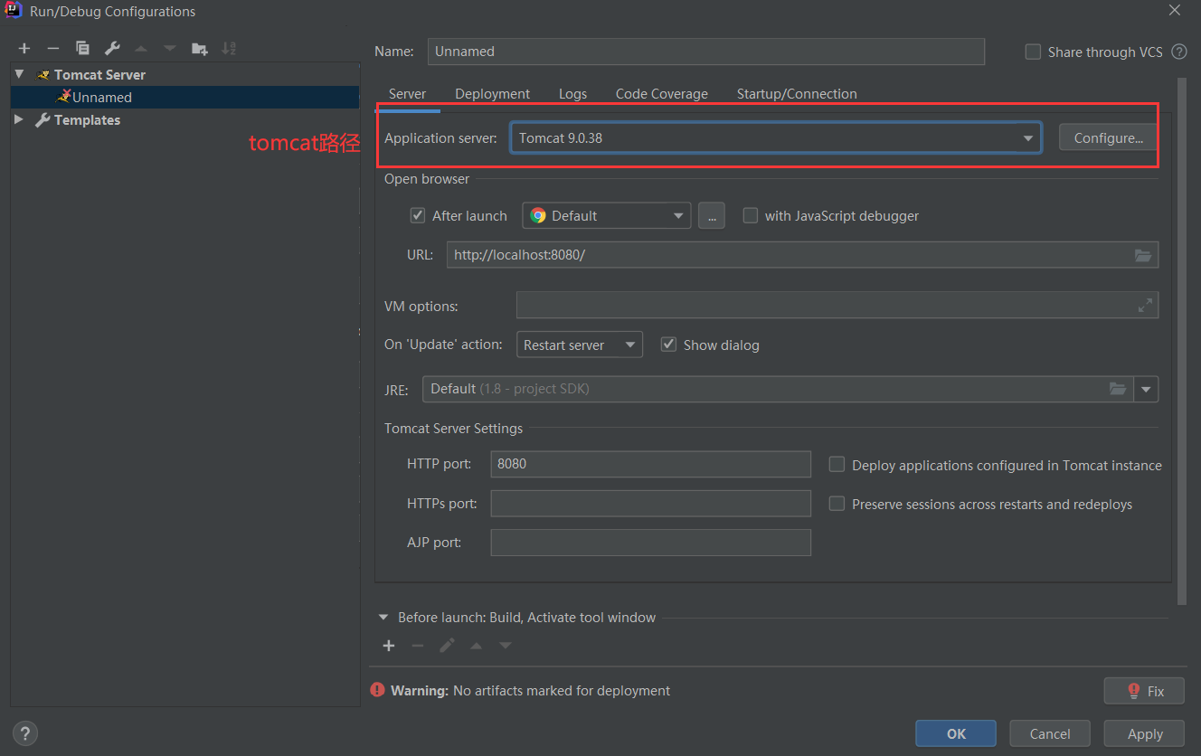Image resolution: width=1201 pixels, height=756 pixels.
Task: Collapse Before launch section
Action: point(383,618)
